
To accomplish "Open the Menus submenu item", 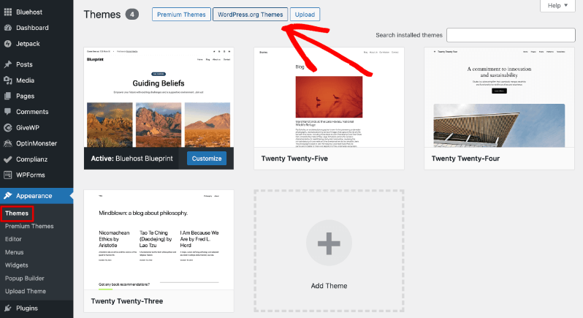I will coord(14,252).
